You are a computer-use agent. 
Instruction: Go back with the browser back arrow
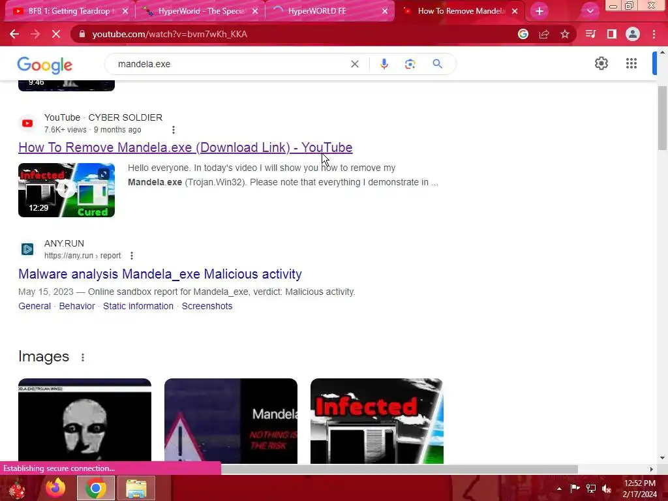[14, 34]
